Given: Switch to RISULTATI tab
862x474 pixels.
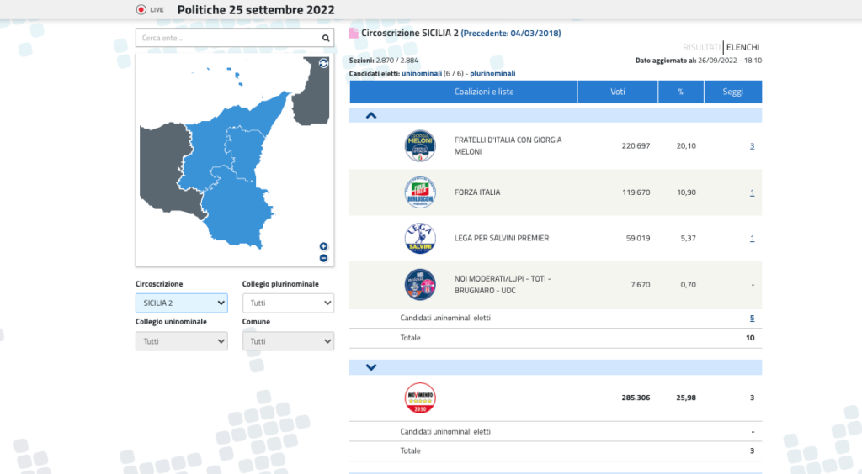Looking at the screenshot, I should (x=701, y=47).
